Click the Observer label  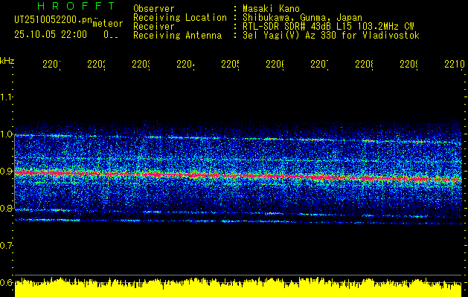pyautogui.click(x=154, y=9)
